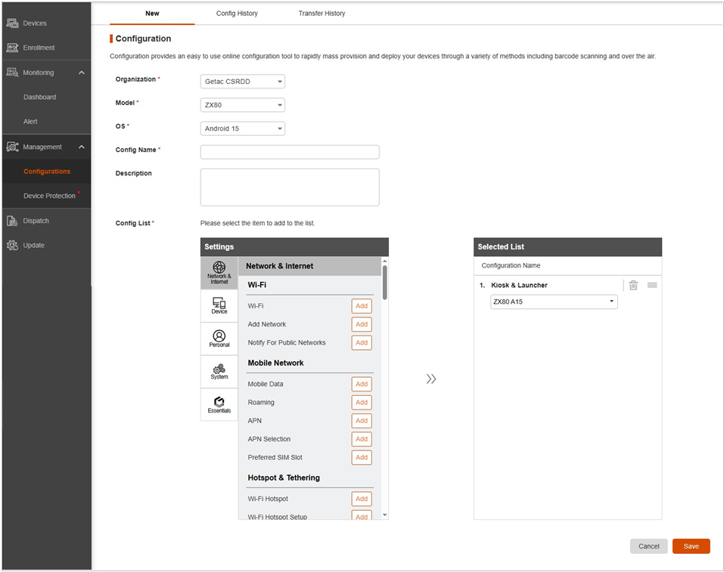Click the Config Name text field
The height and width of the screenshot is (572, 724).
(289, 152)
